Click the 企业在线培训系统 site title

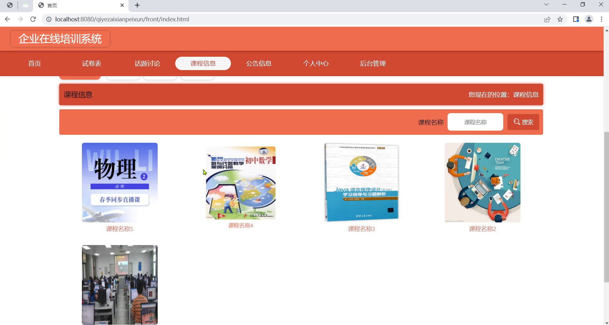60,39
